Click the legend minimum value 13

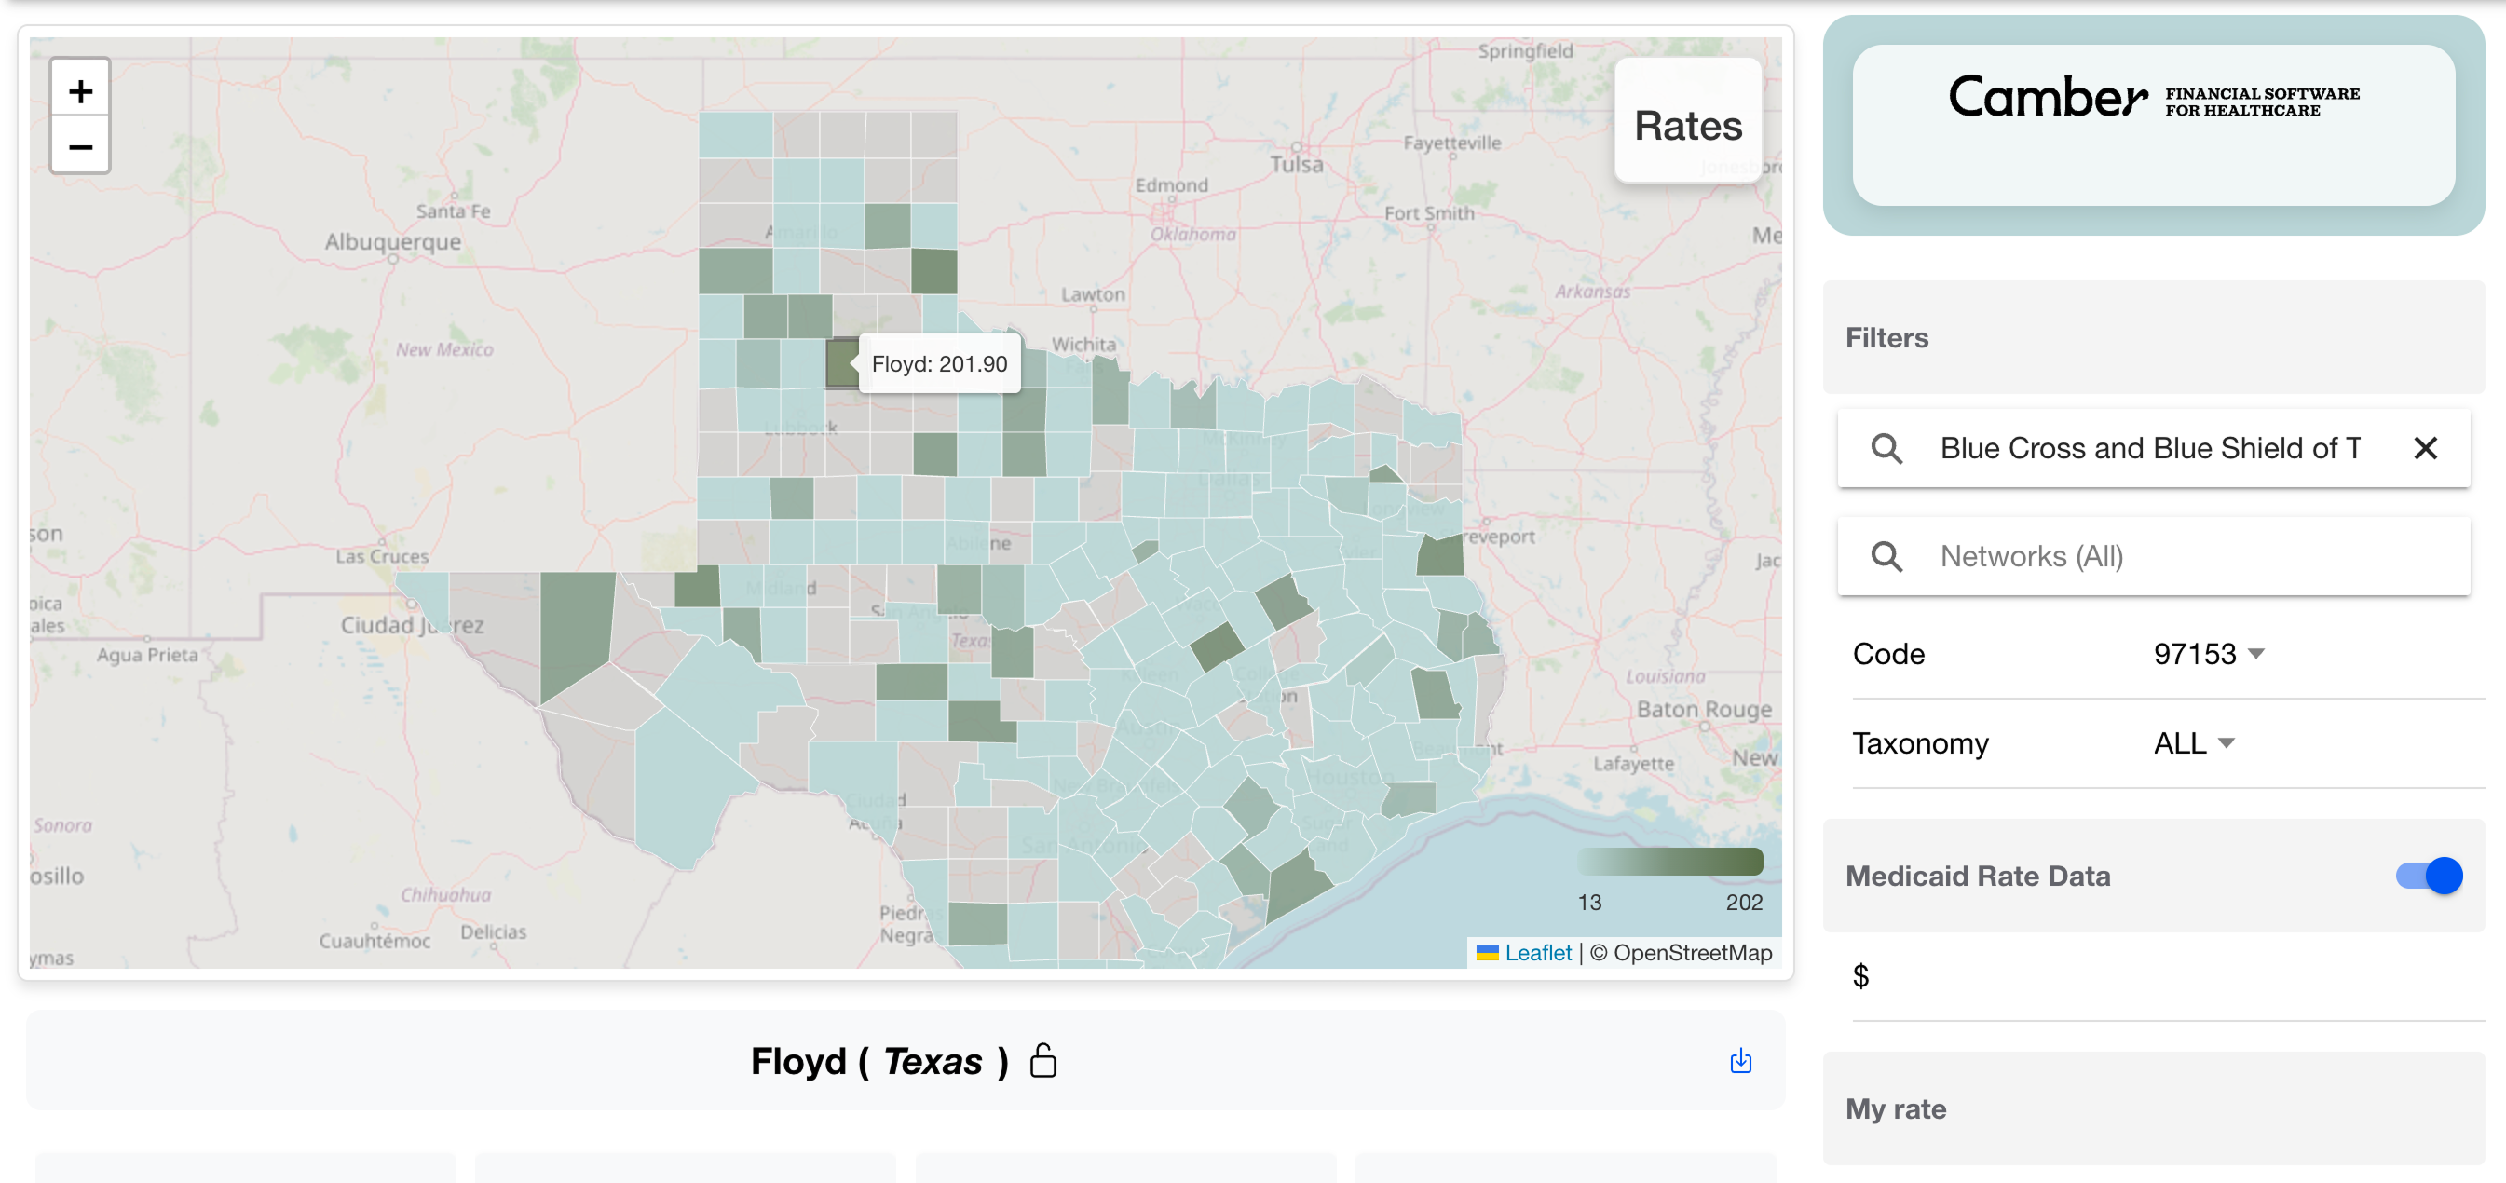1588,902
